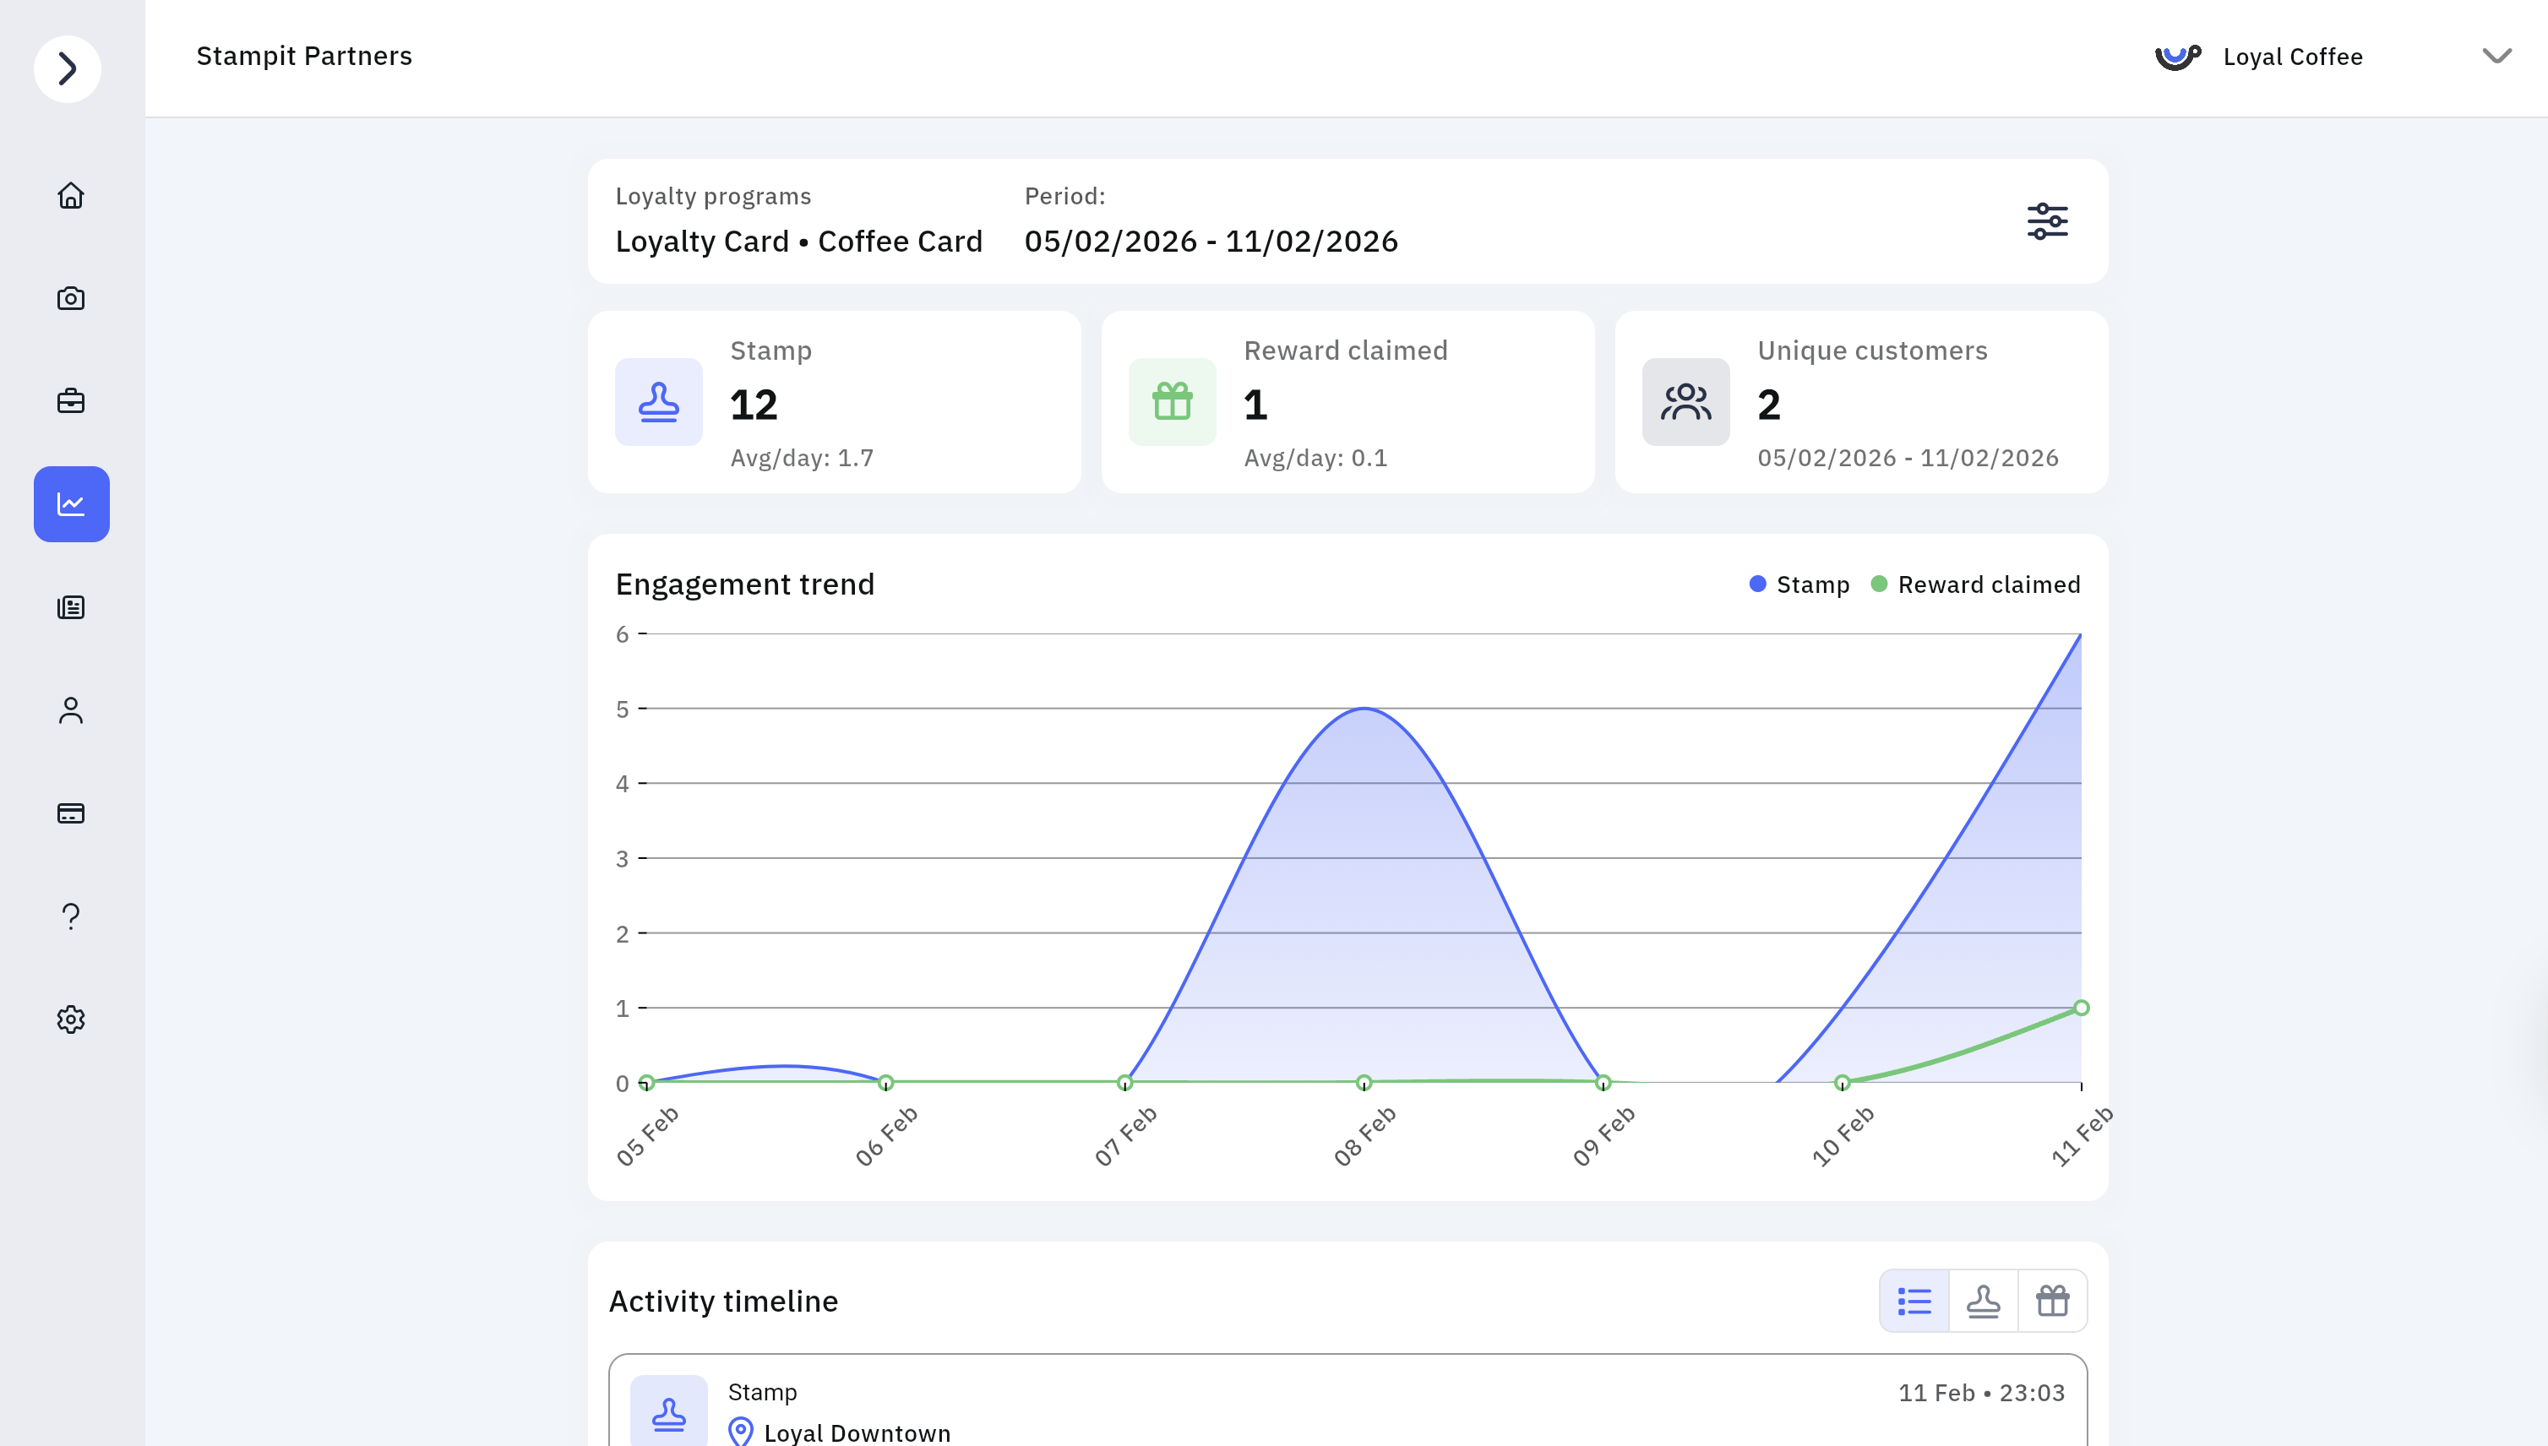Show all activity with the list view tab
The height and width of the screenshot is (1446, 2548).
click(1914, 1301)
